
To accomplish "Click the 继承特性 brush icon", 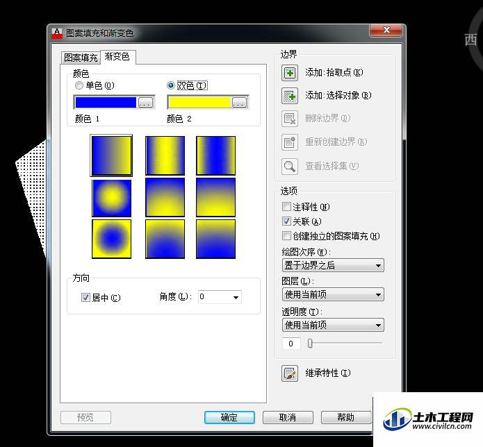I will [x=290, y=373].
